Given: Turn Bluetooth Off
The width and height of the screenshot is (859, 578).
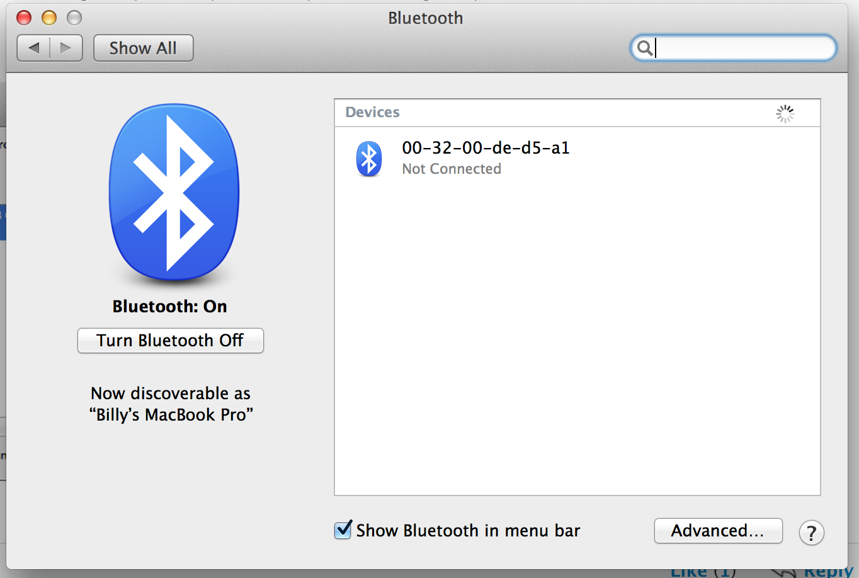Looking at the screenshot, I should coord(170,341).
